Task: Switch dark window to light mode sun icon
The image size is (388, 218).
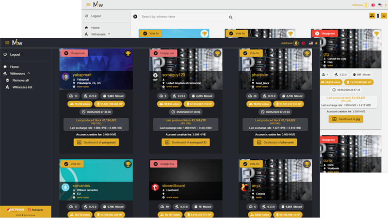Action: [316, 43]
